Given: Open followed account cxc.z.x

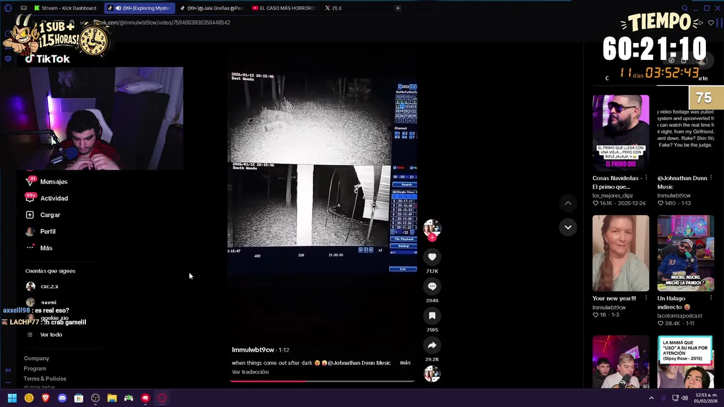Looking at the screenshot, I should [49, 287].
